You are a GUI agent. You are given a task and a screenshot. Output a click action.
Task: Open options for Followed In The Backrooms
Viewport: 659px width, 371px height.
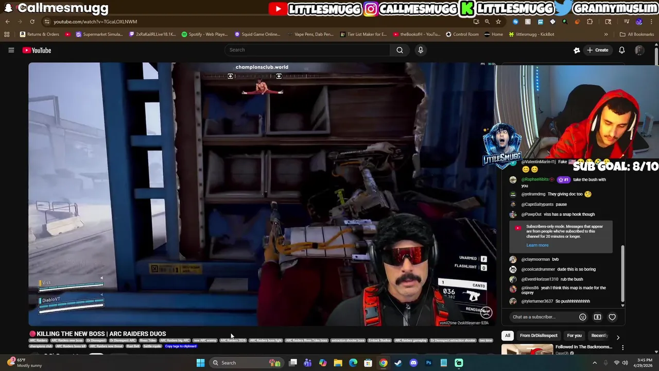coord(622,348)
